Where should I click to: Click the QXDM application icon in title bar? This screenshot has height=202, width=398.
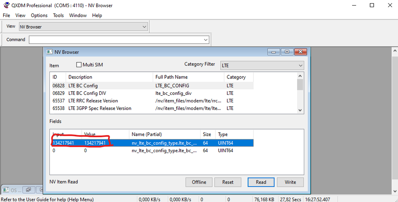(6, 5)
